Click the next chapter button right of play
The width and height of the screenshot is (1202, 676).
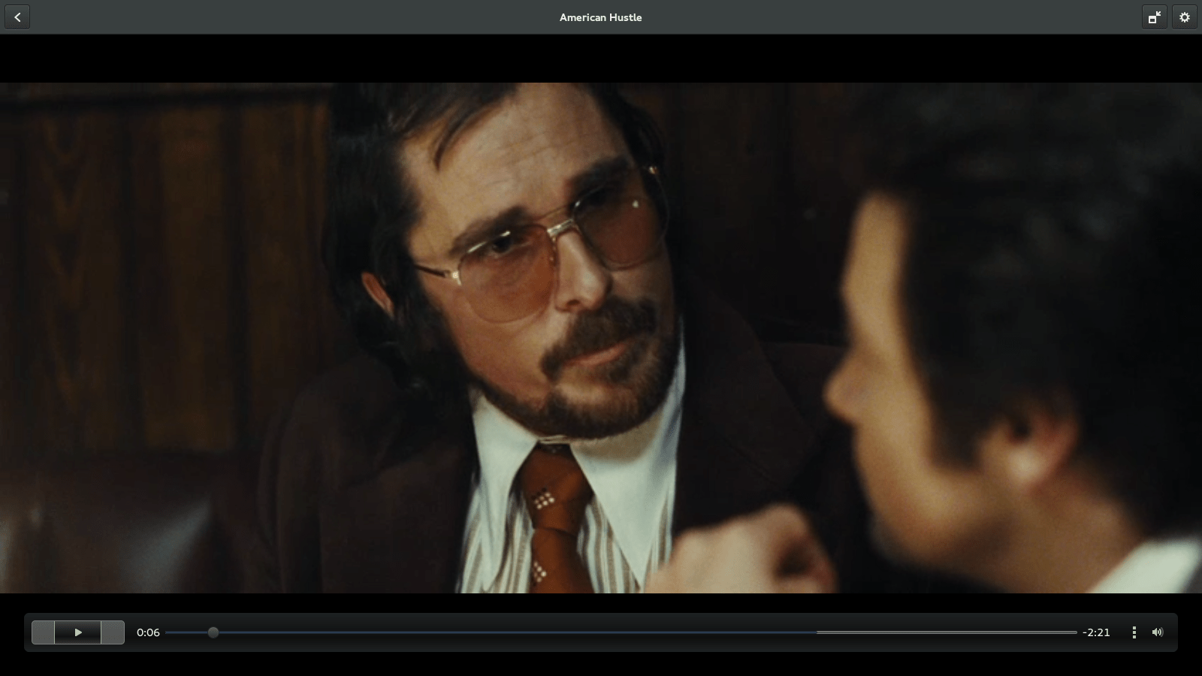(113, 632)
